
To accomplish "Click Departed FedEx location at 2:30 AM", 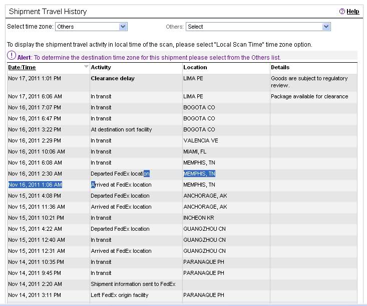I will 120,174.
